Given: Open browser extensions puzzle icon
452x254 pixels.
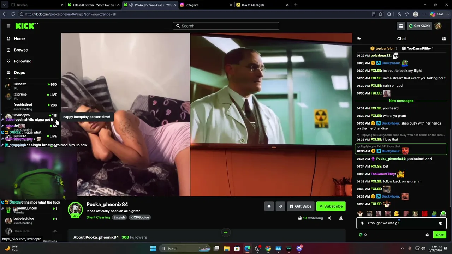Looking at the screenshot, I should 389,14.
